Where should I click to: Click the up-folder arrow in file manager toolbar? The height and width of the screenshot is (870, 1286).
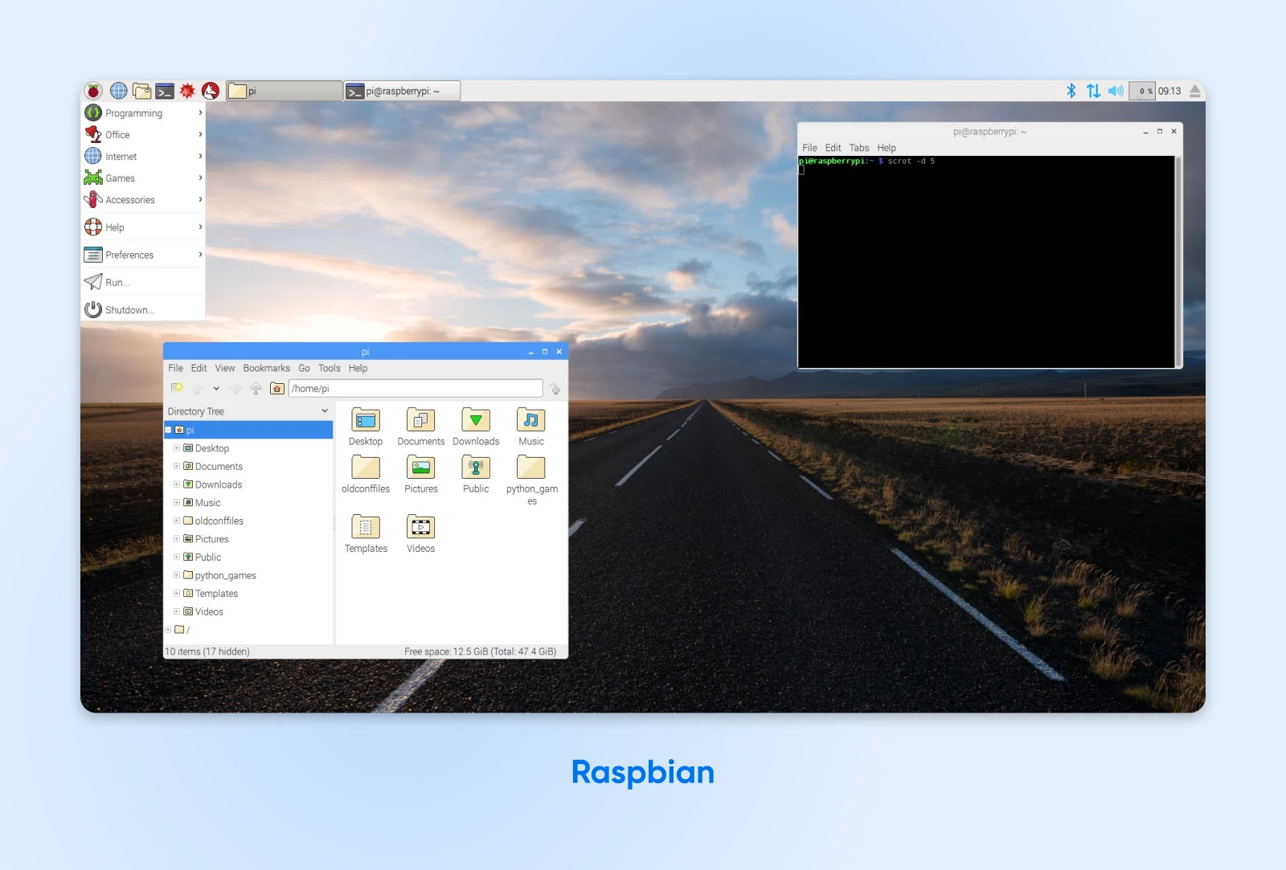[256, 388]
